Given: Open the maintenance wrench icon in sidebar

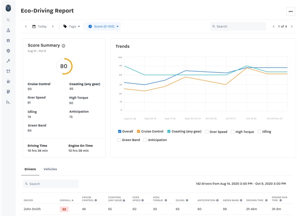Looking at the screenshot, I should pos(8,61).
